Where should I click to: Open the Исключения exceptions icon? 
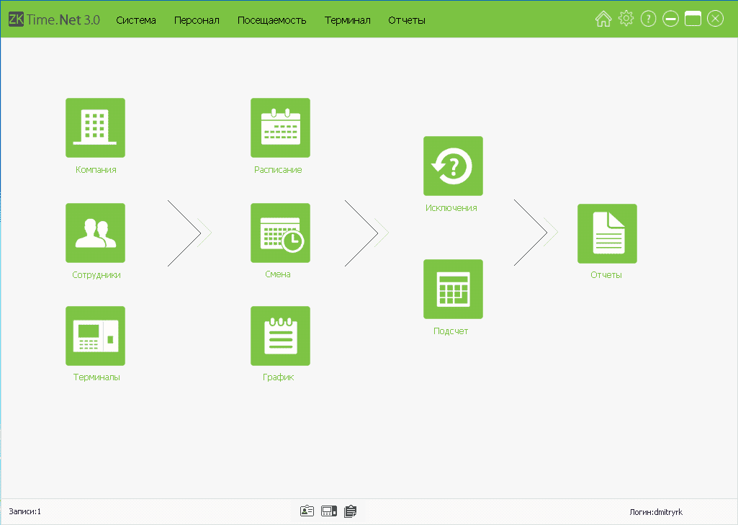(x=453, y=166)
